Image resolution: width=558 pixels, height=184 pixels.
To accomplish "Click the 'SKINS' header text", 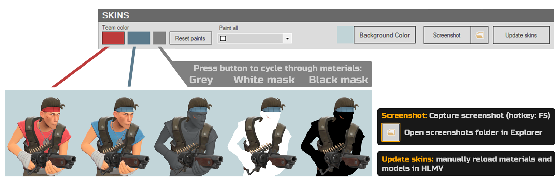I will point(116,15).
